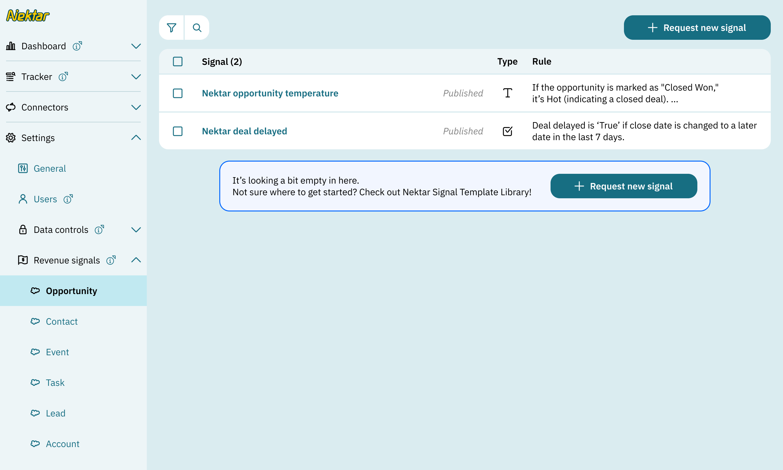Click the Connectors loop icon

click(11, 107)
